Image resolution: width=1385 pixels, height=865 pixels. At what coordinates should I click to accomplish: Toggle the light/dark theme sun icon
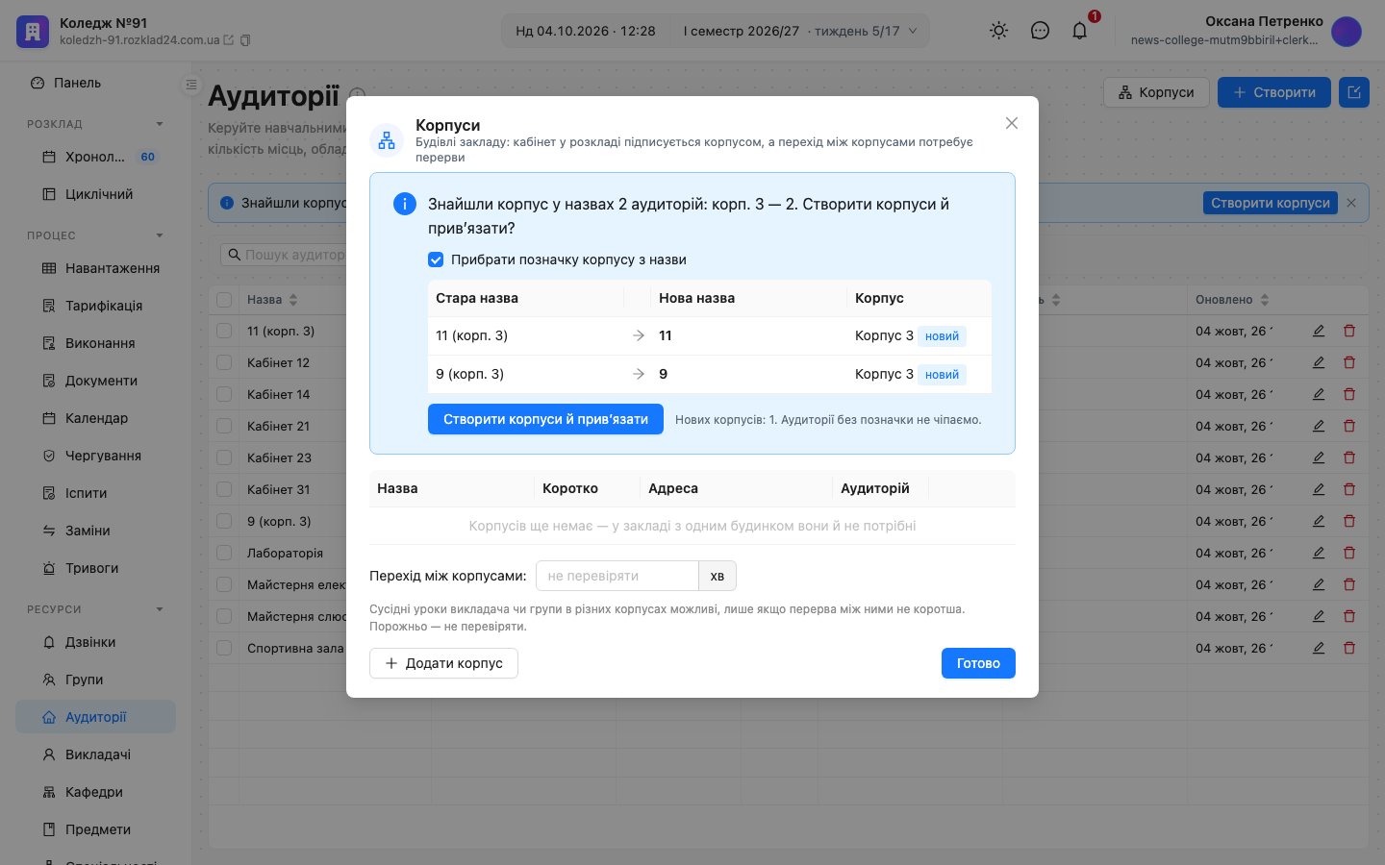pyautogui.click(x=999, y=31)
